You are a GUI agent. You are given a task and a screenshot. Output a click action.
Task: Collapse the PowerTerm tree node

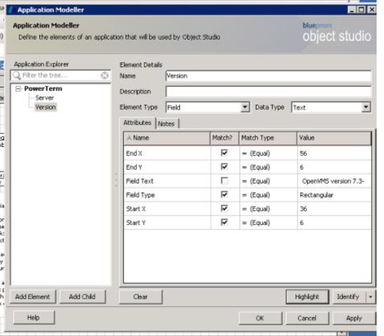(18, 89)
